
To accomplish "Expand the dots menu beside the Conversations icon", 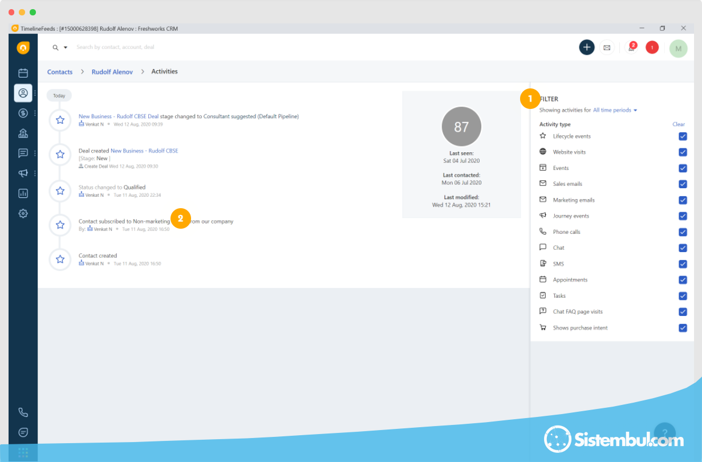I will pos(35,153).
